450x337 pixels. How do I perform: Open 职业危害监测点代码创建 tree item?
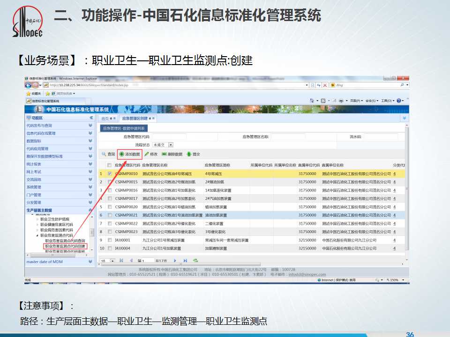(x=65, y=246)
